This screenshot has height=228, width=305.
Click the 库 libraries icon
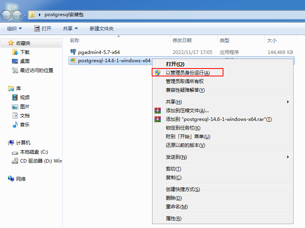pyautogui.click(x=11, y=89)
